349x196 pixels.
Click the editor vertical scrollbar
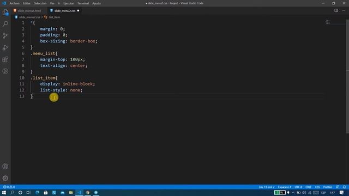[347, 76]
